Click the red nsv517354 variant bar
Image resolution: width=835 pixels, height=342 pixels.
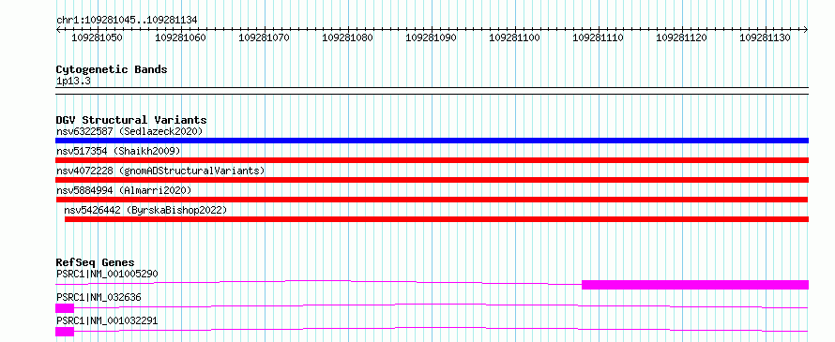[x=432, y=160]
